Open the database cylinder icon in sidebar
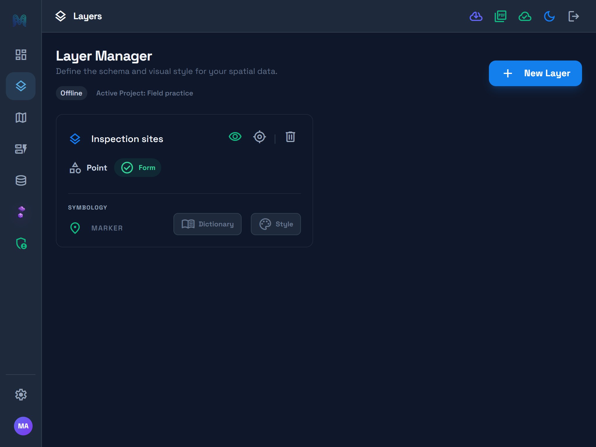Image resolution: width=596 pixels, height=447 pixels. point(21,180)
